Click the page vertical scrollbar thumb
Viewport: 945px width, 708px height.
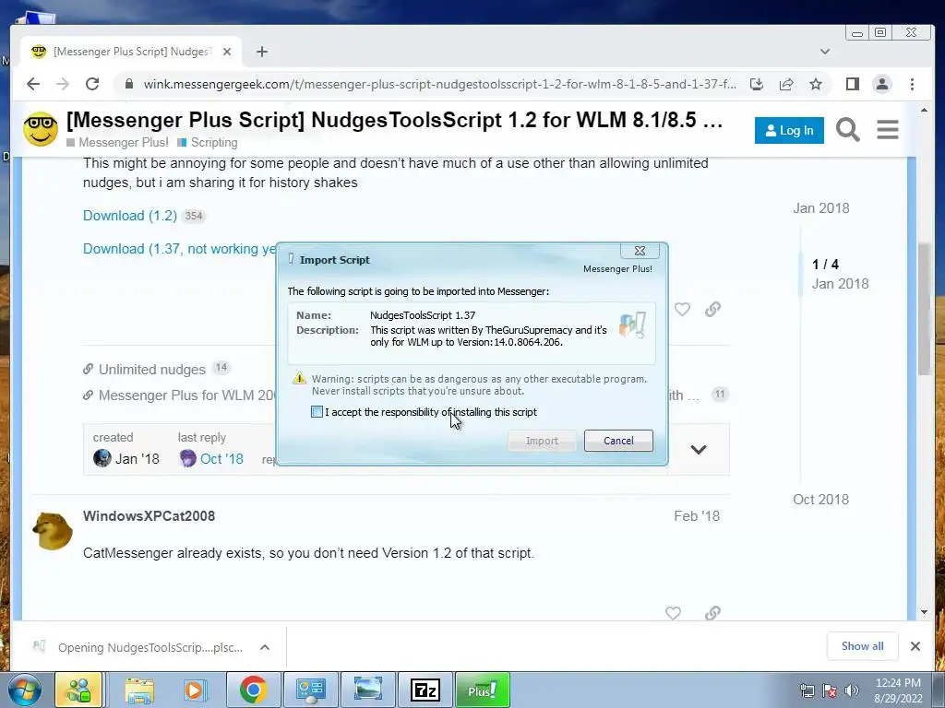click(924, 309)
